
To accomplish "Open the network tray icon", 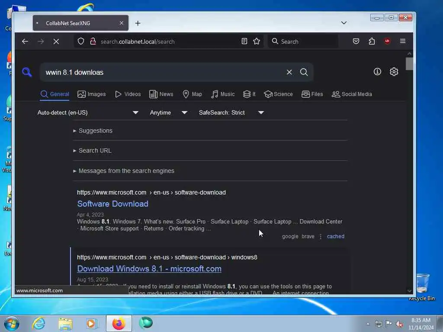I will [x=378, y=324].
